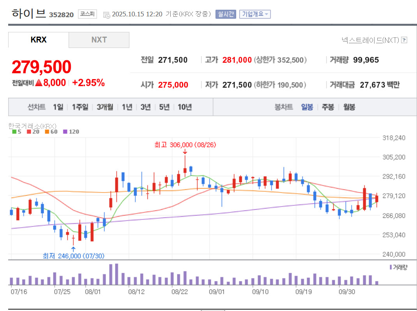The image size is (417, 311).
Task: Click the 상한가 352,500 text
Action: (x=280, y=60)
